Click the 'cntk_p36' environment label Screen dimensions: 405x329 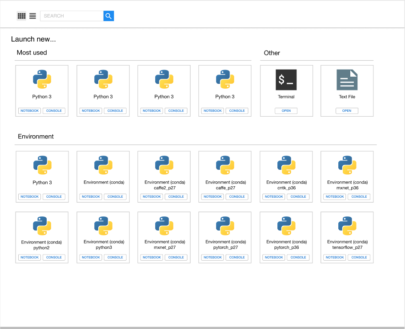287,188
